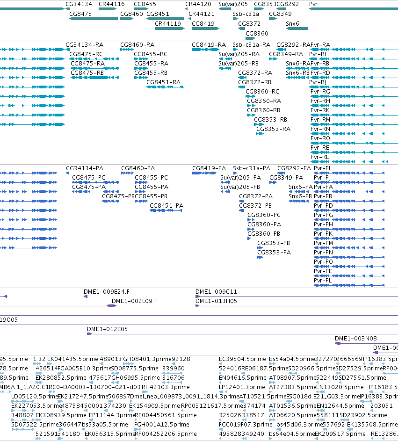This screenshot has height=441, width=398.
Task: Select protein Ssb-c31a-PA
Action: (252, 168)
